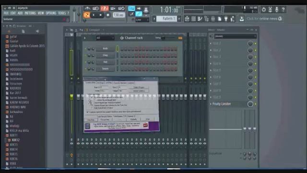Image resolution: width=307 pixels, height=173 pixels.
Task: Click the wait for input icon
Action: pyautogui.click(x=96, y=8)
